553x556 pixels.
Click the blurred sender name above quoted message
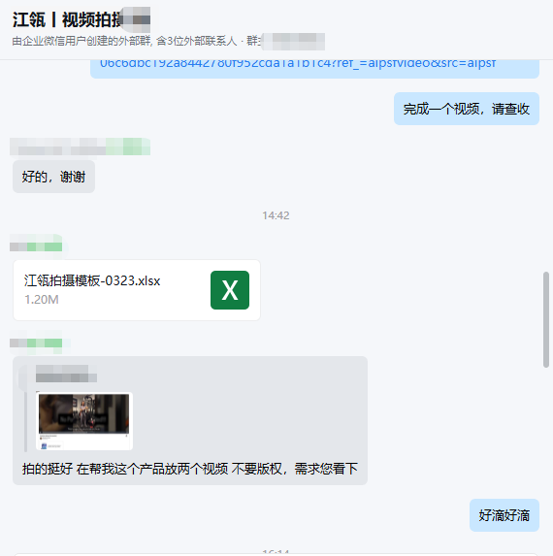click(36, 343)
